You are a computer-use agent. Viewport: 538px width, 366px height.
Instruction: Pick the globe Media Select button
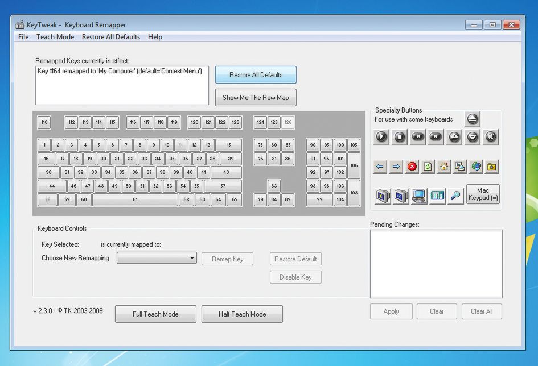click(x=476, y=167)
